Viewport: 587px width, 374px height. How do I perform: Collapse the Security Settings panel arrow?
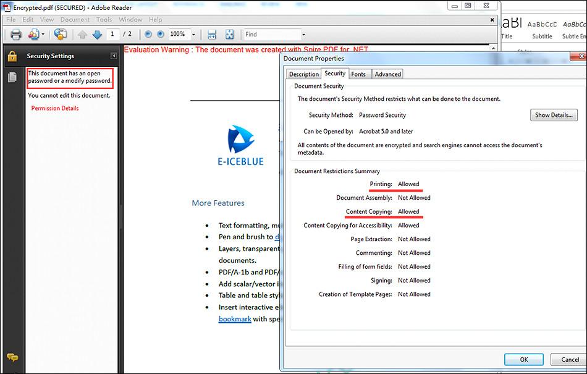(114, 56)
